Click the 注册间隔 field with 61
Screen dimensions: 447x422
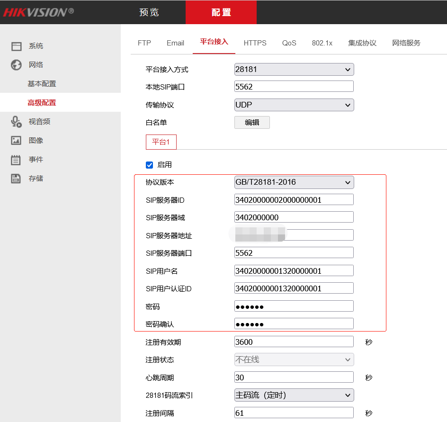(x=294, y=413)
